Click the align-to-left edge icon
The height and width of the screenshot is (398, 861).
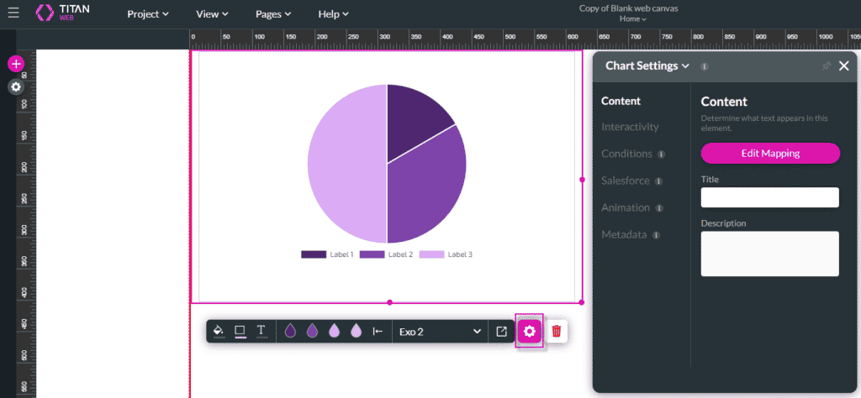coord(378,331)
